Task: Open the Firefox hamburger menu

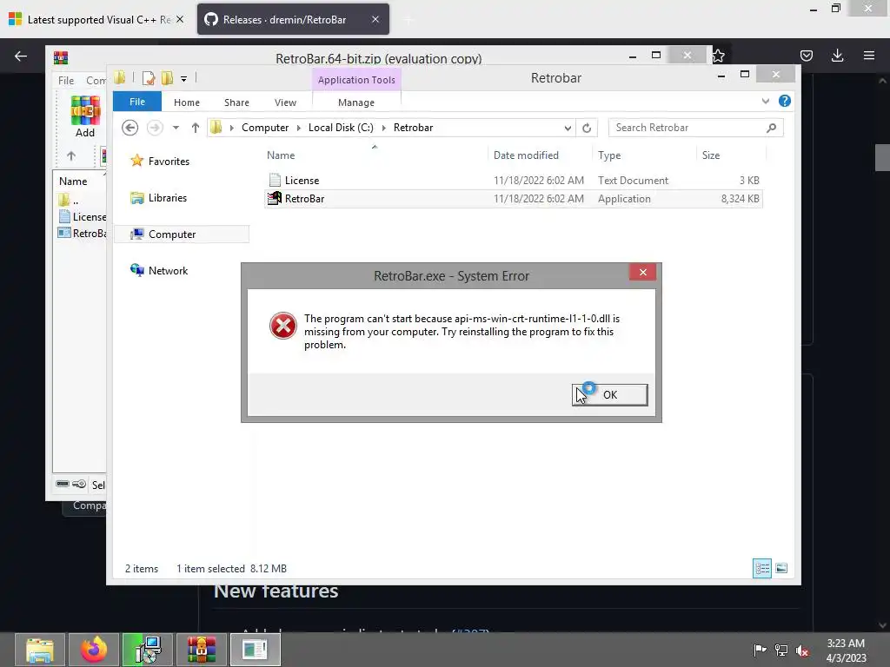Action: (869, 56)
